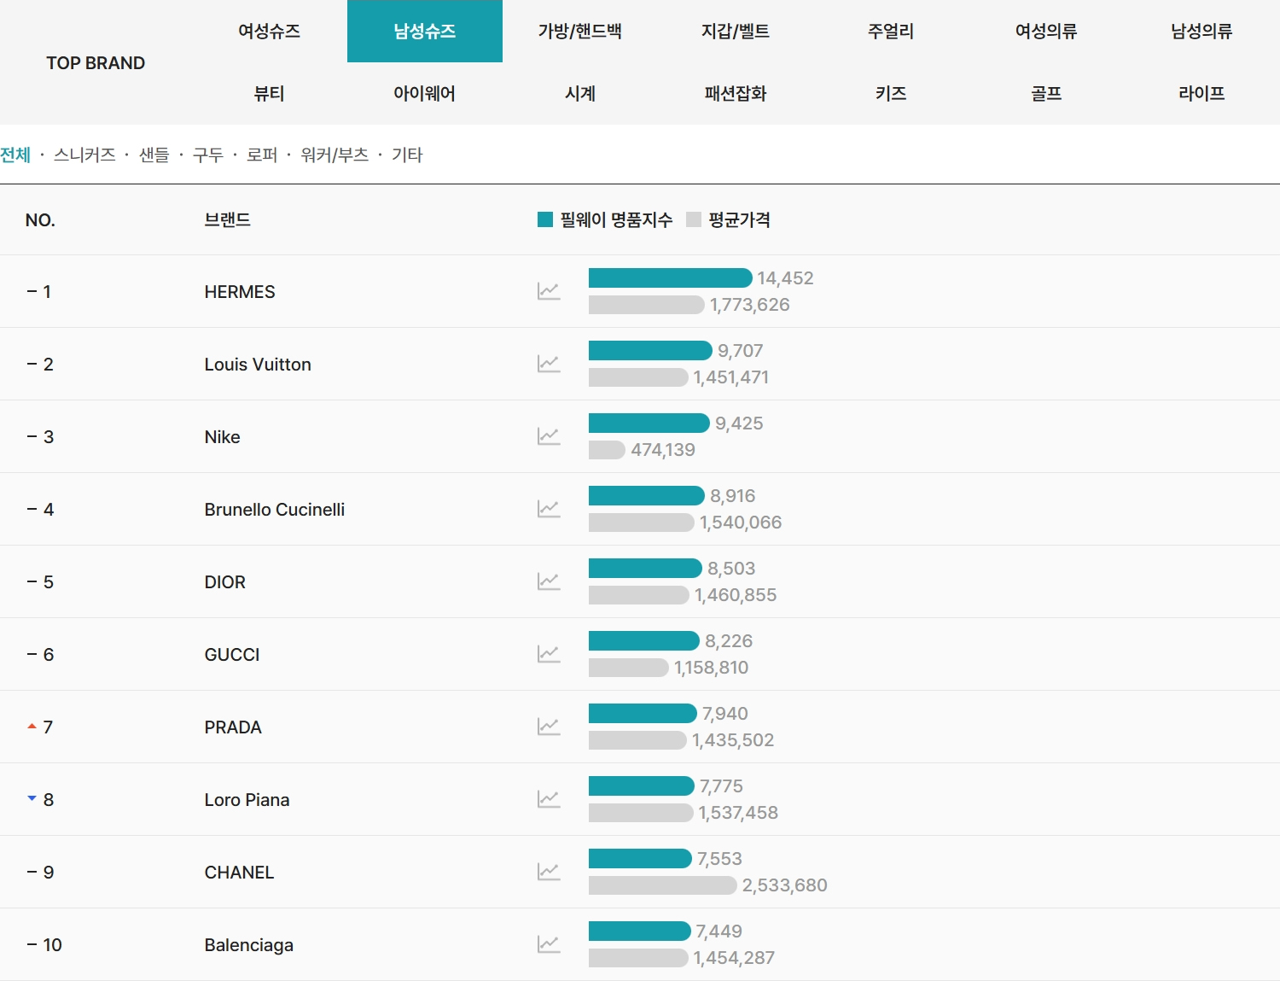This screenshot has height=981, width=1280.
Task: Open Louis Vuitton brand name
Action: coord(258,364)
